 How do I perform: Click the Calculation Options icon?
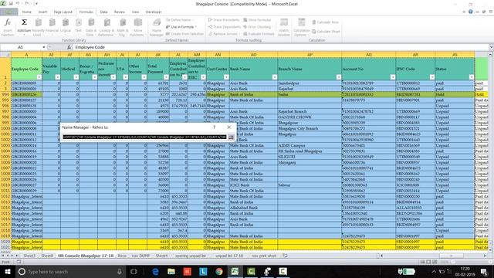point(302,22)
